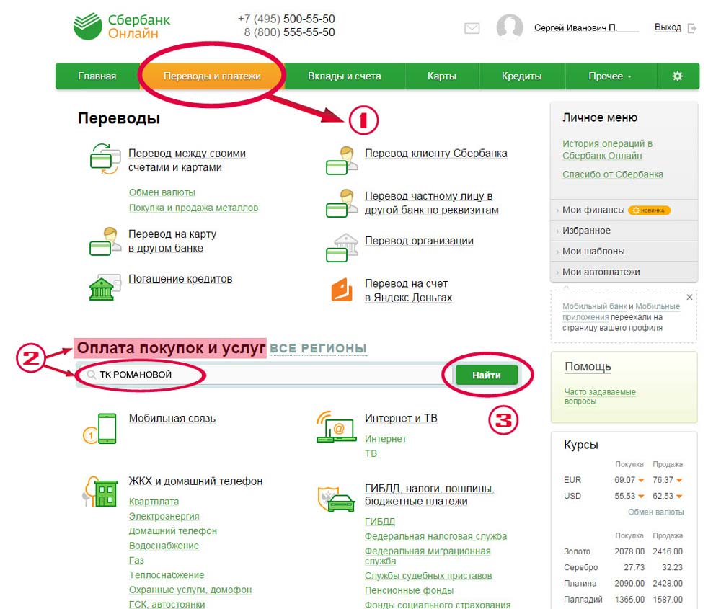This screenshot has height=609, width=721.
Task: Open Перевод клиенту Сбербанка
Action: click(436, 153)
